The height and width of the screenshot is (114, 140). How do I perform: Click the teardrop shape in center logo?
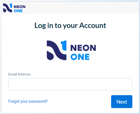coord(50,55)
